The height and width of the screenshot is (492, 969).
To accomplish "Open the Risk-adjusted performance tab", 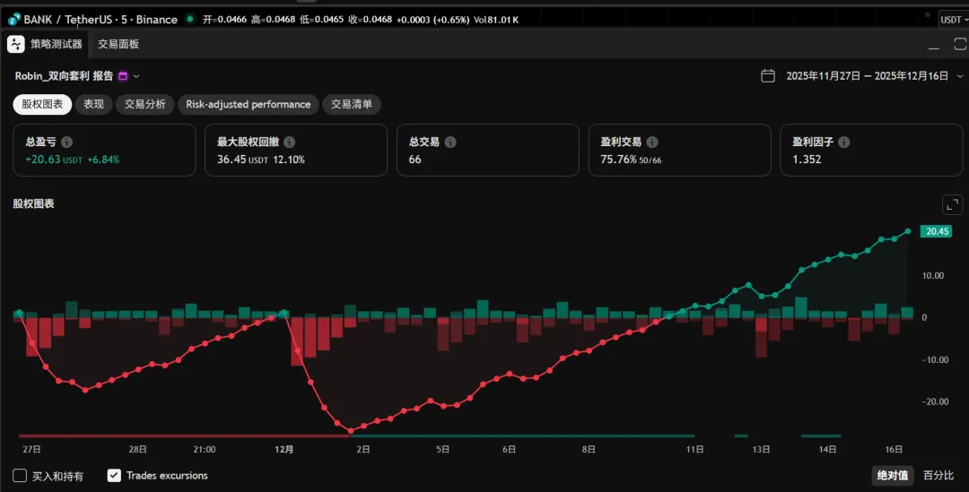I will [248, 105].
